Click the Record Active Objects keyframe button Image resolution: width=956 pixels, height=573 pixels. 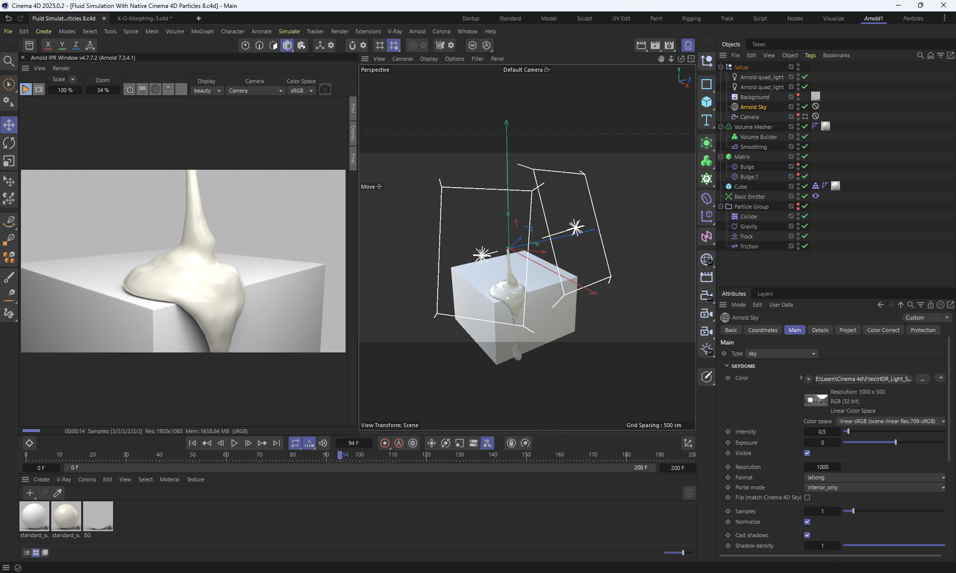pos(385,443)
